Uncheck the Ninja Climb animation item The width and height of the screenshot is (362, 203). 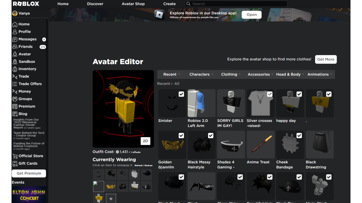coord(329,177)
